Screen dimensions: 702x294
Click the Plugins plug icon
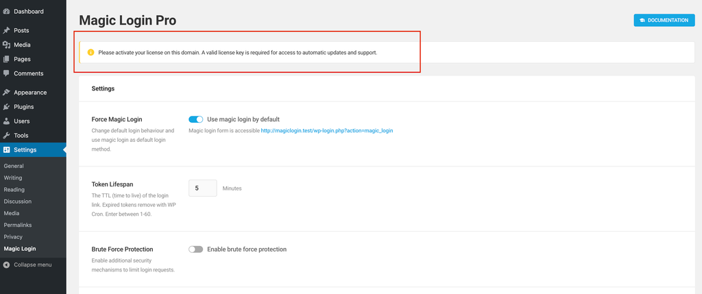[x=6, y=107]
